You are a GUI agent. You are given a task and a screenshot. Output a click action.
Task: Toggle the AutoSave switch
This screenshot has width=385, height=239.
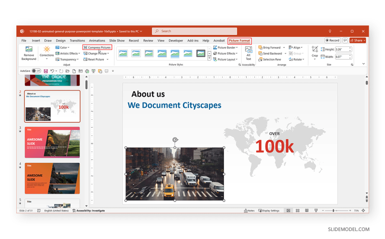[36, 71]
